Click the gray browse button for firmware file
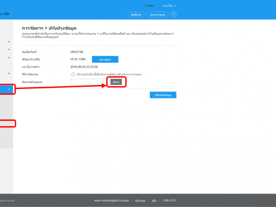 [116, 82]
